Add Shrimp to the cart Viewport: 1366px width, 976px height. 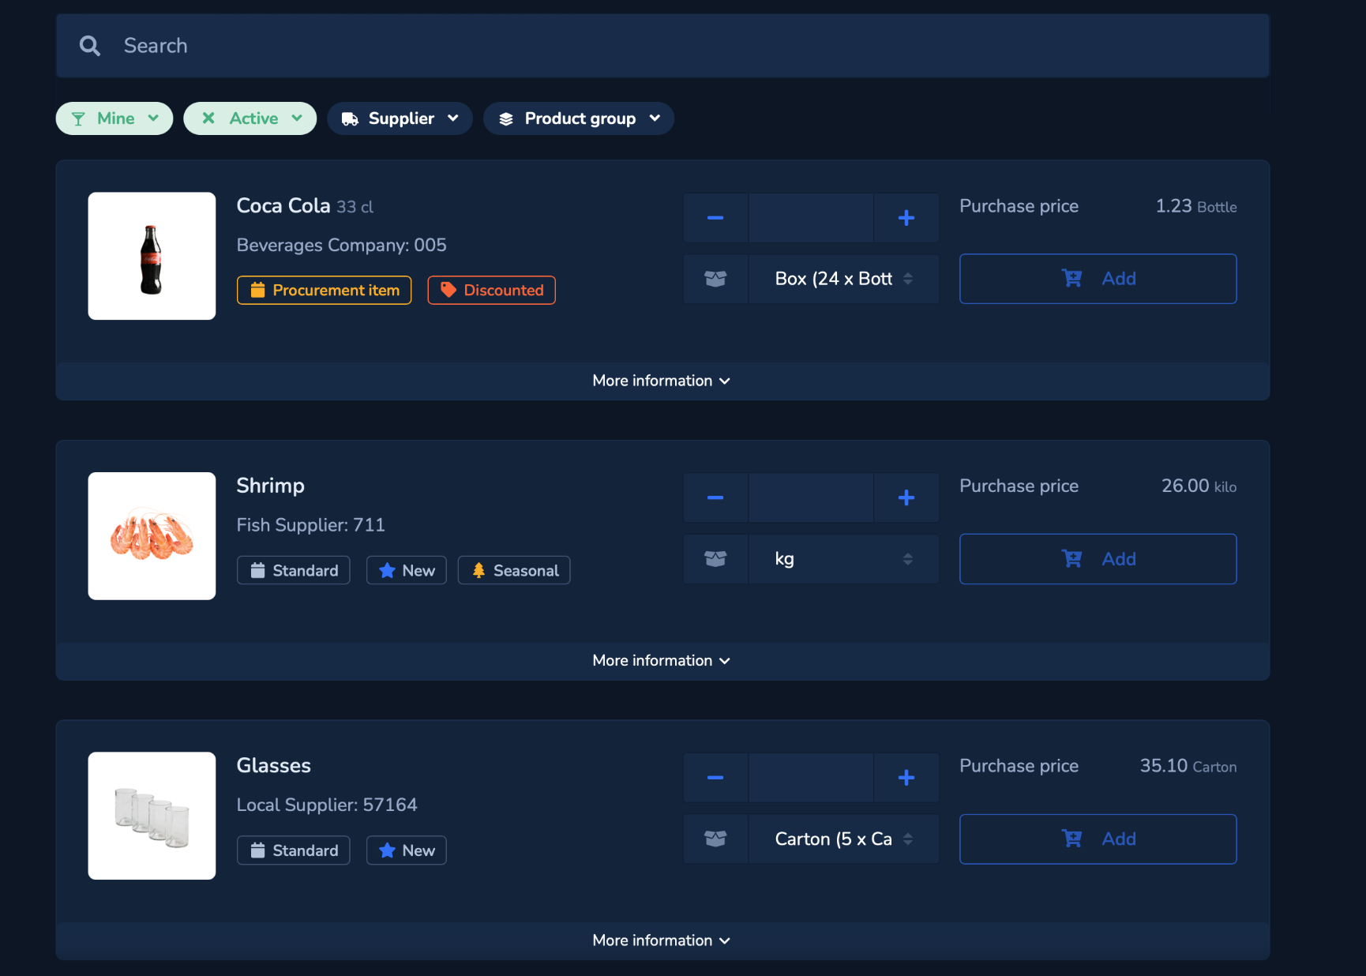pyautogui.click(x=1098, y=559)
